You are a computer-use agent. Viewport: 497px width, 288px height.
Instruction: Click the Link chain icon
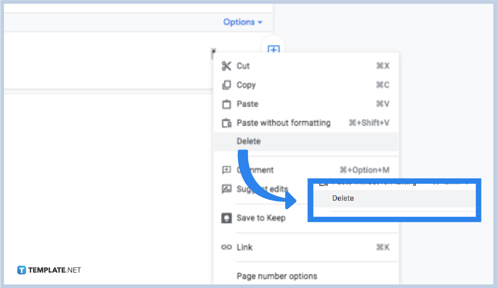[x=226, y=247]
